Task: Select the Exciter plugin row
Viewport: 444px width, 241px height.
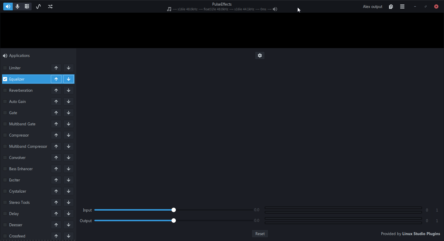Action: 38,180
